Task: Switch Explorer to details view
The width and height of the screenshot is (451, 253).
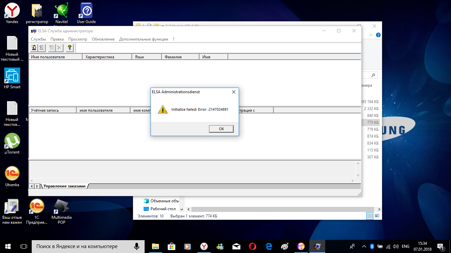Action: pos(370,216)
